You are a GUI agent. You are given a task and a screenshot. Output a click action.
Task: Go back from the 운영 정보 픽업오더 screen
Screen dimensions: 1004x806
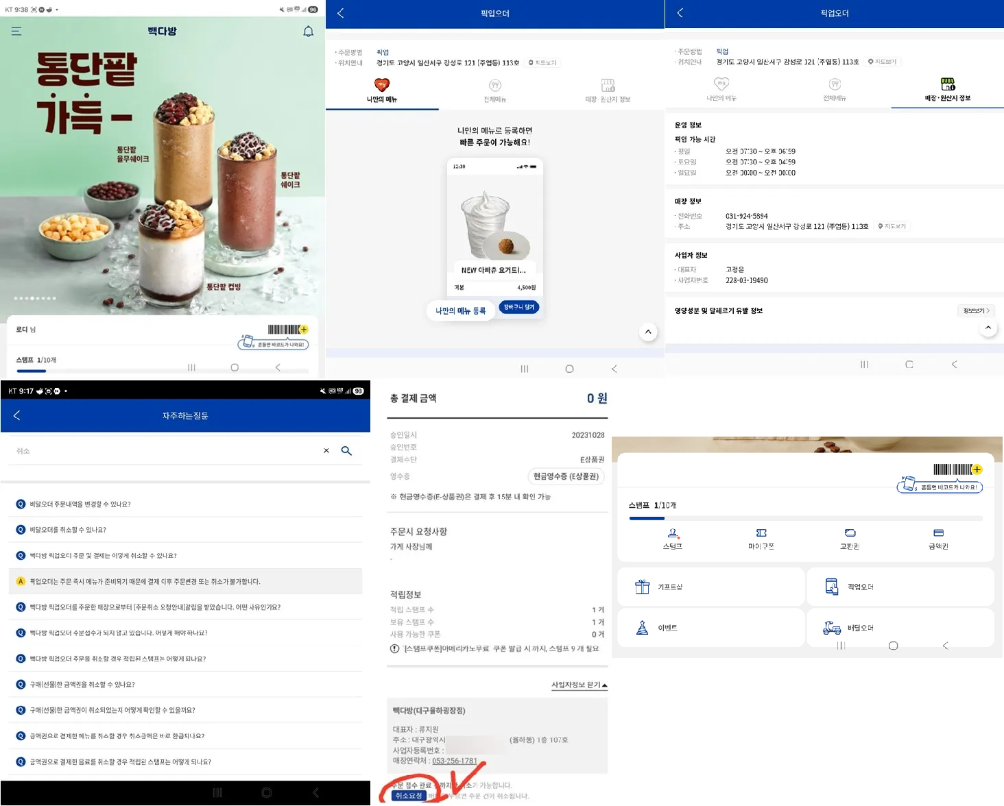coord(680,13)
